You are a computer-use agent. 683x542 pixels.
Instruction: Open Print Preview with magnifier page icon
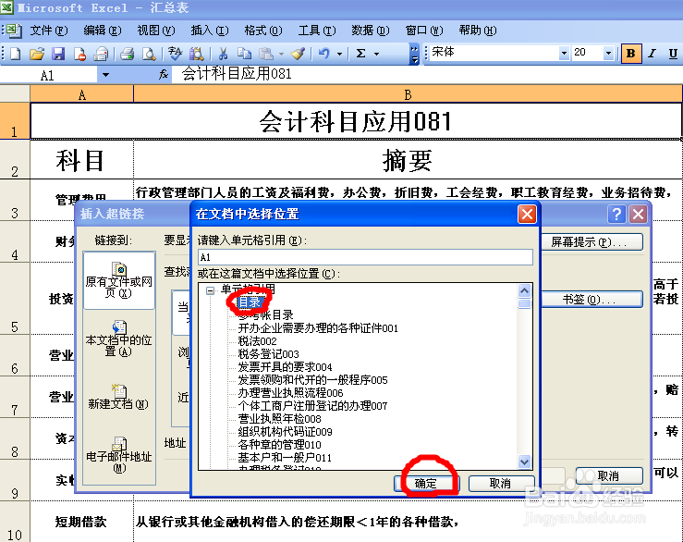point(149,54)
